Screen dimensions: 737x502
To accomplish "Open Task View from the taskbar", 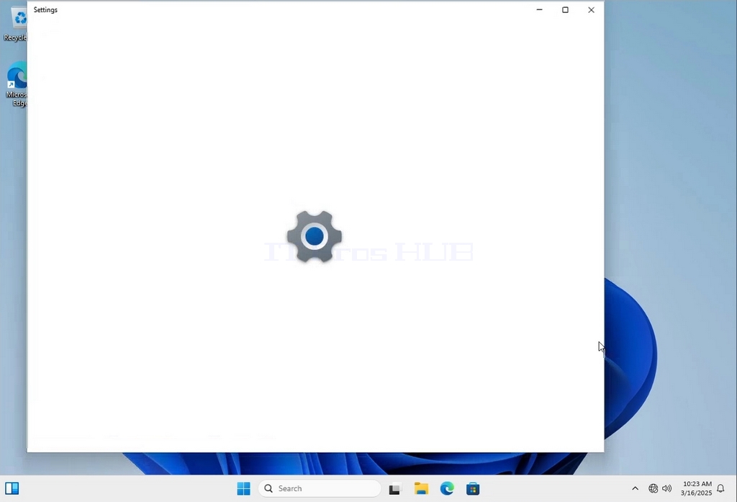I will [x=394, y=489].
